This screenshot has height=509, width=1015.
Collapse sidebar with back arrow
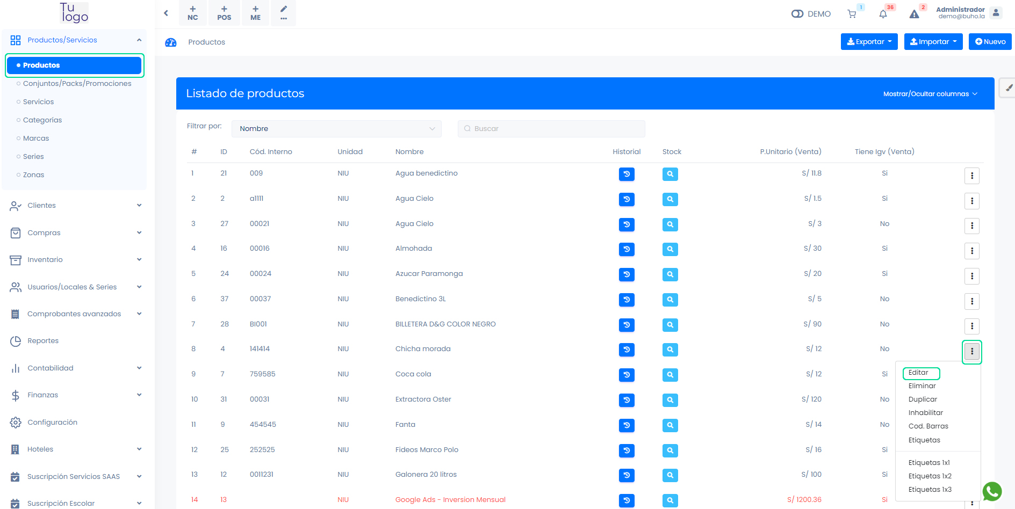[x=166, y=13]
